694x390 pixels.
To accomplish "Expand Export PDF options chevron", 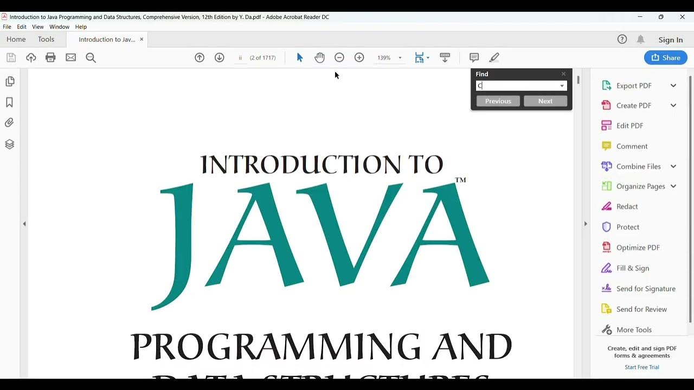I will pyautogui.click(x=673, y=86).
